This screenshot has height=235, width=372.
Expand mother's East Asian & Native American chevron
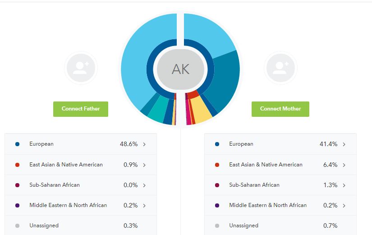(344, 165)
